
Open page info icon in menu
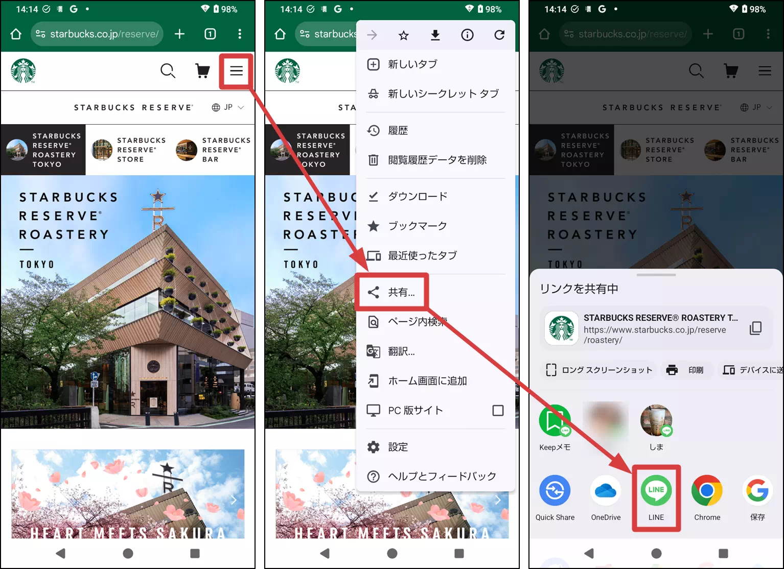point(467,35)
